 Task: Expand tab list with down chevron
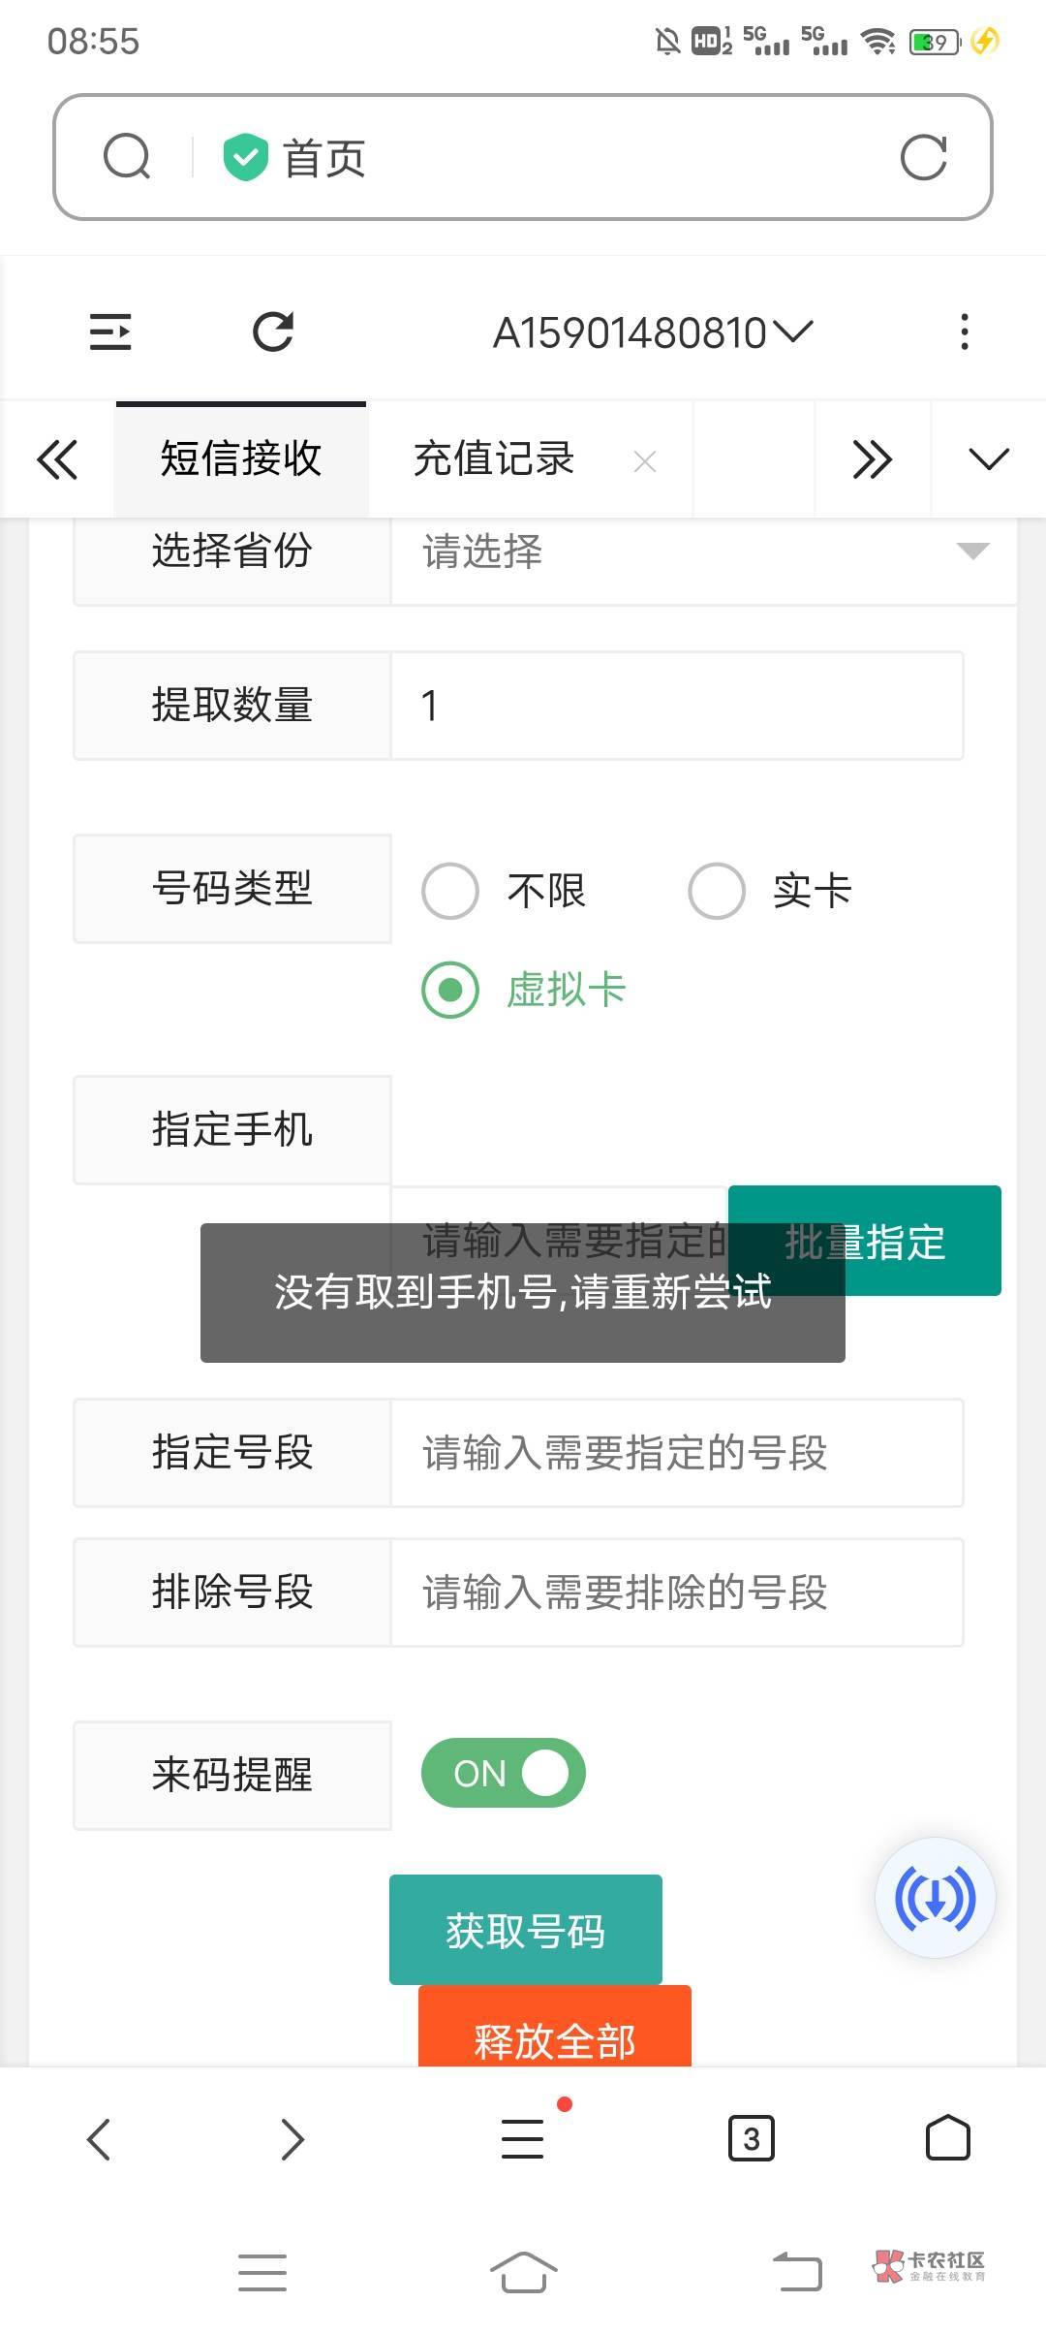[988, 458]
